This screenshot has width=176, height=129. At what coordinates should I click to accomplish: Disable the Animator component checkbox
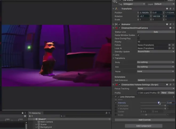[119, 24]
